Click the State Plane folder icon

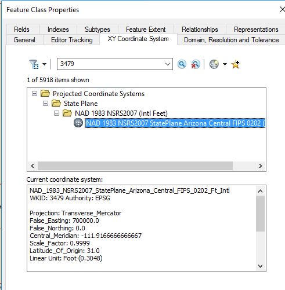[56, 104]
